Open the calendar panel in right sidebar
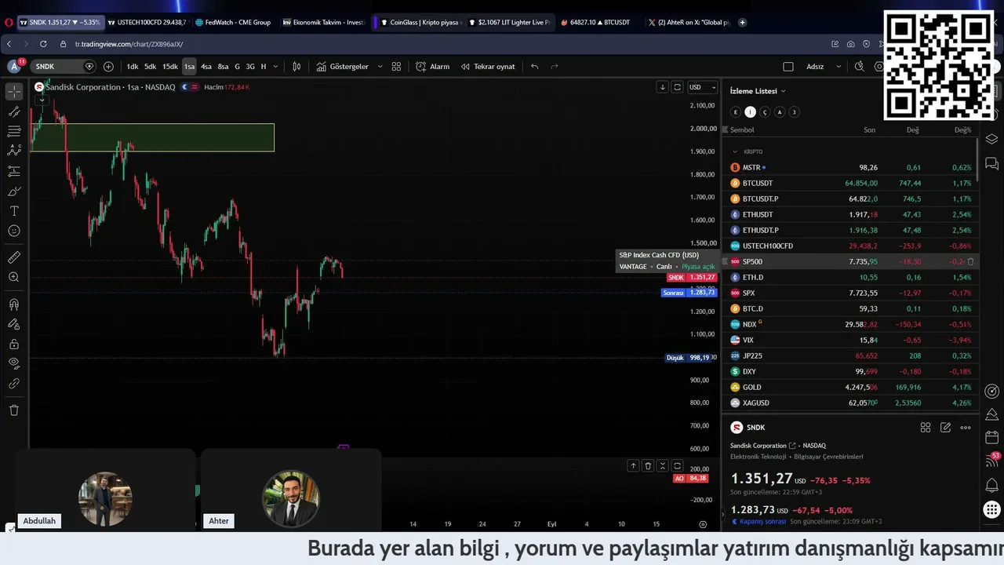Screen dimensions: 1004x565 coord(991,437)
